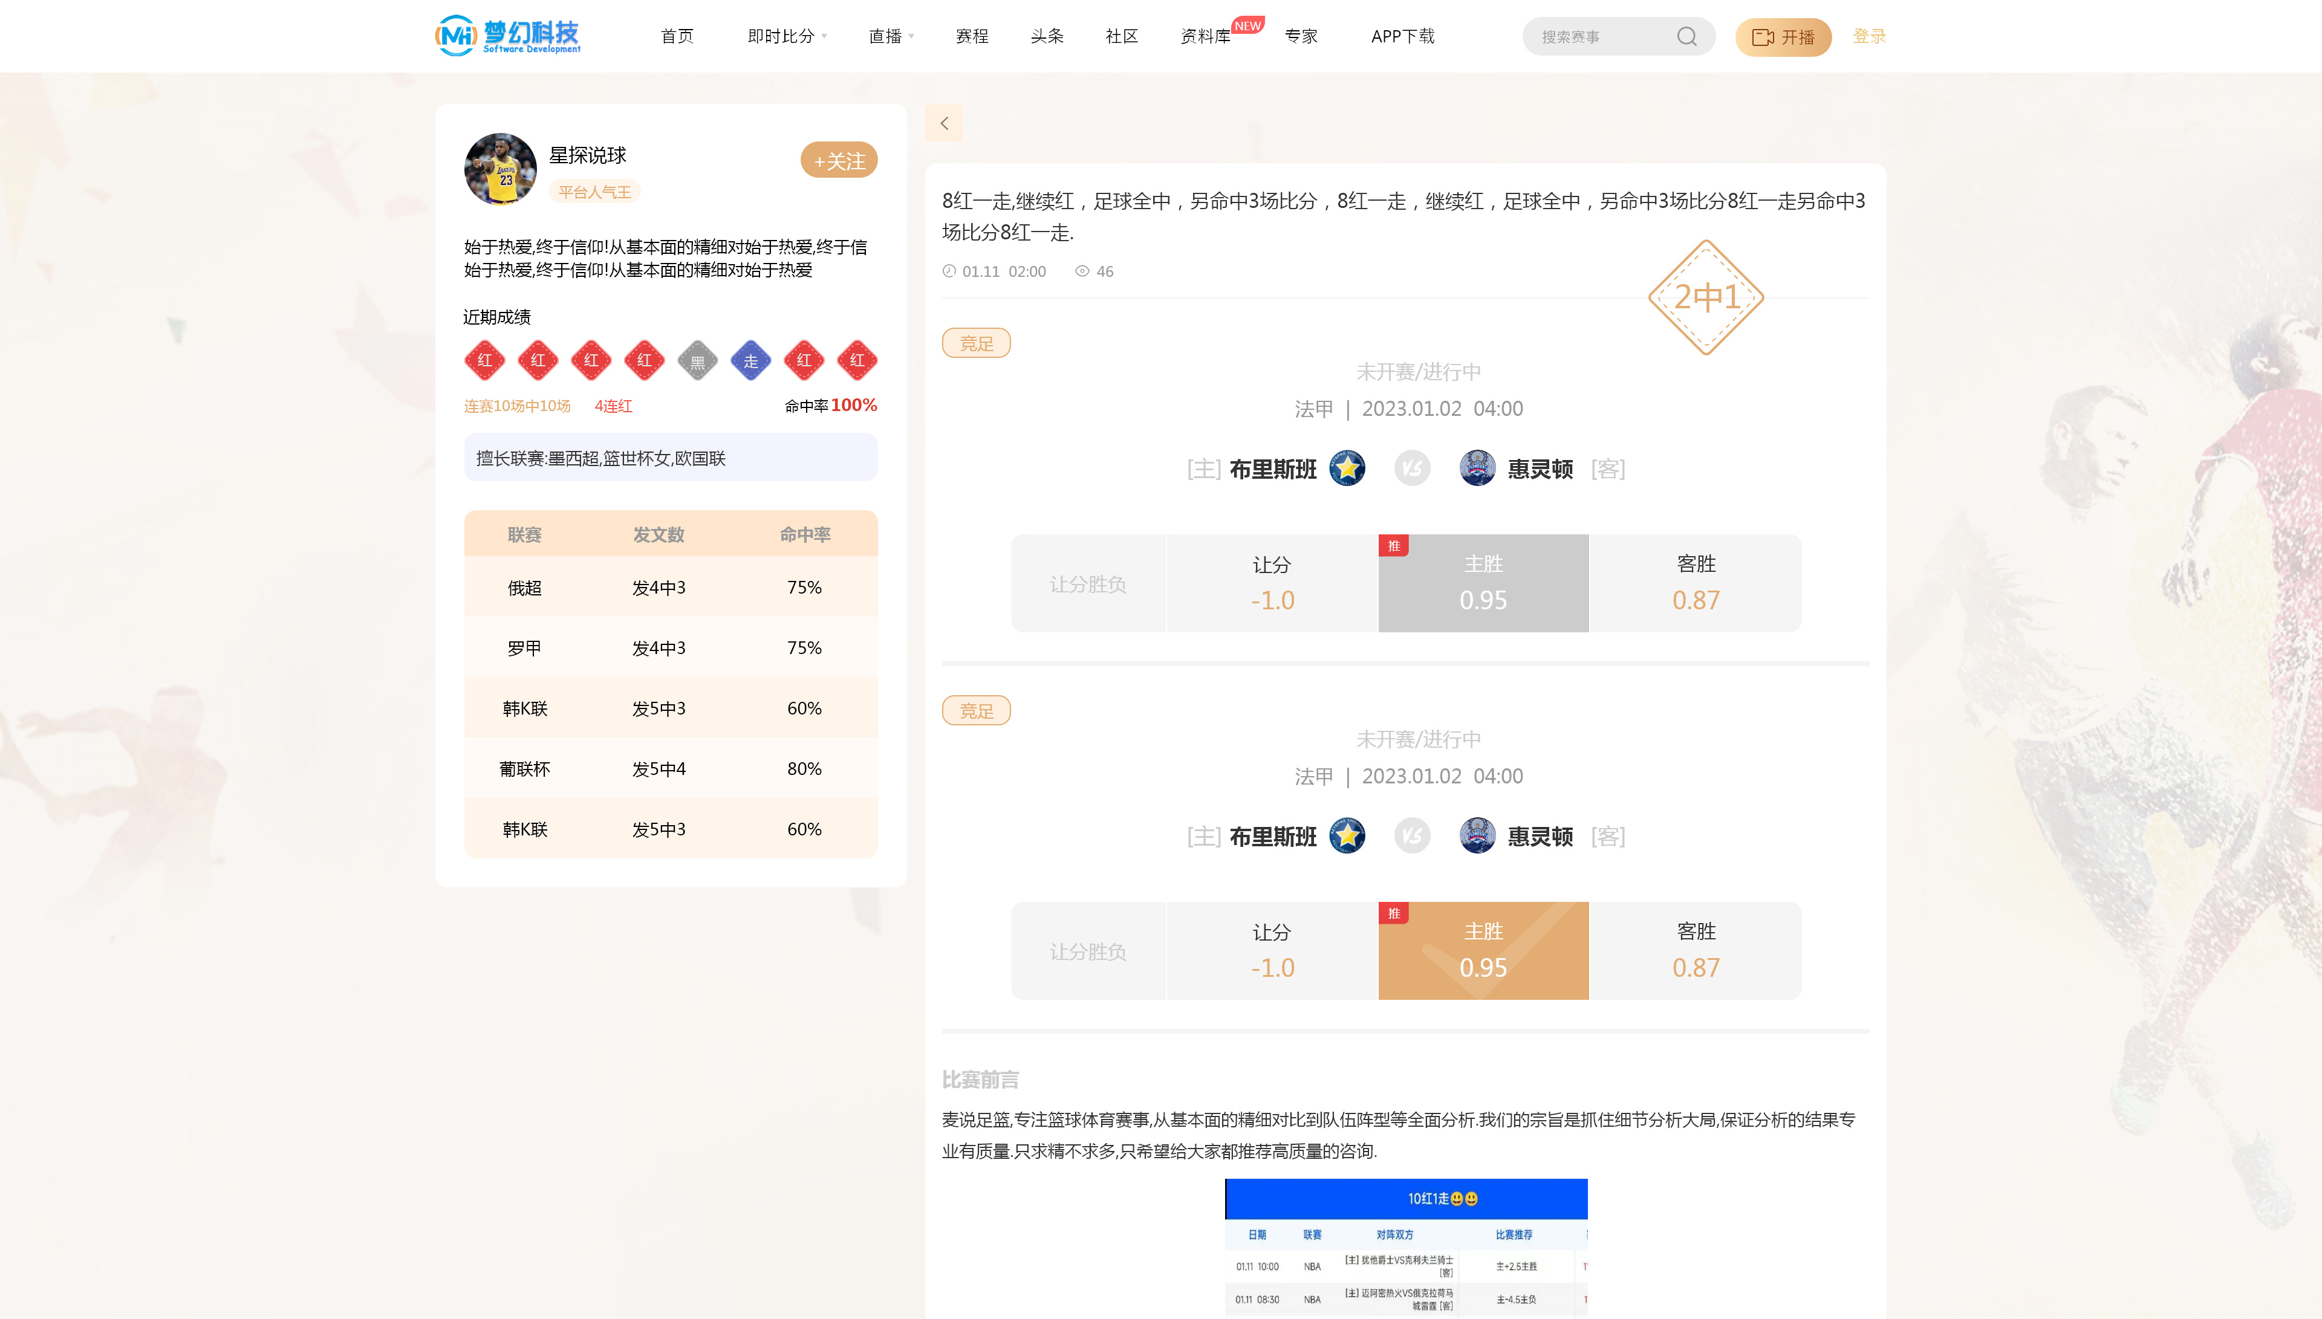Select 客胜 0.87 option in second match
Viewport: 2322px width, 1319px height.
(1696, 951)
